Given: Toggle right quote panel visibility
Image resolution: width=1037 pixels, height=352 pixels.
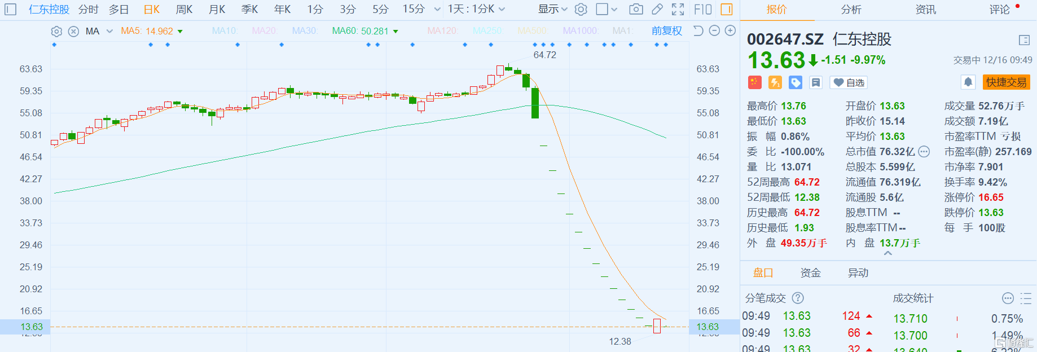Looking at the screenshot, I should (x=727, y=10).
